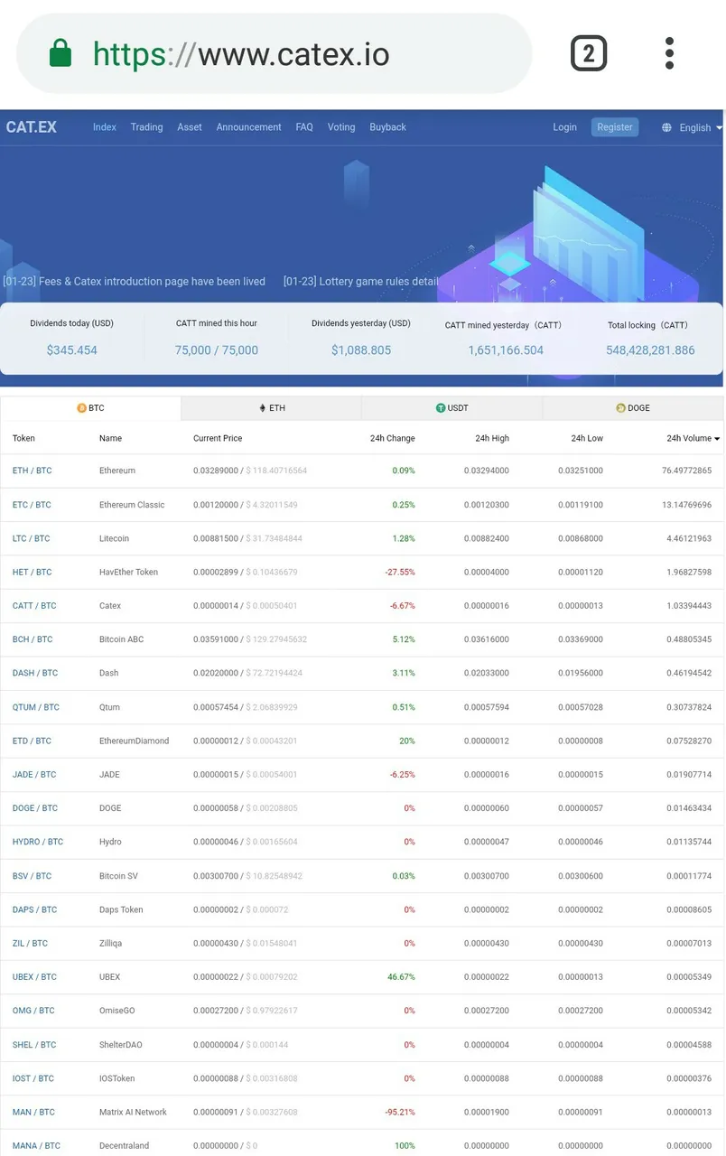Go to the Asset menu item
The width and height of the screenshot is (726, 1156).
(190, 127)
